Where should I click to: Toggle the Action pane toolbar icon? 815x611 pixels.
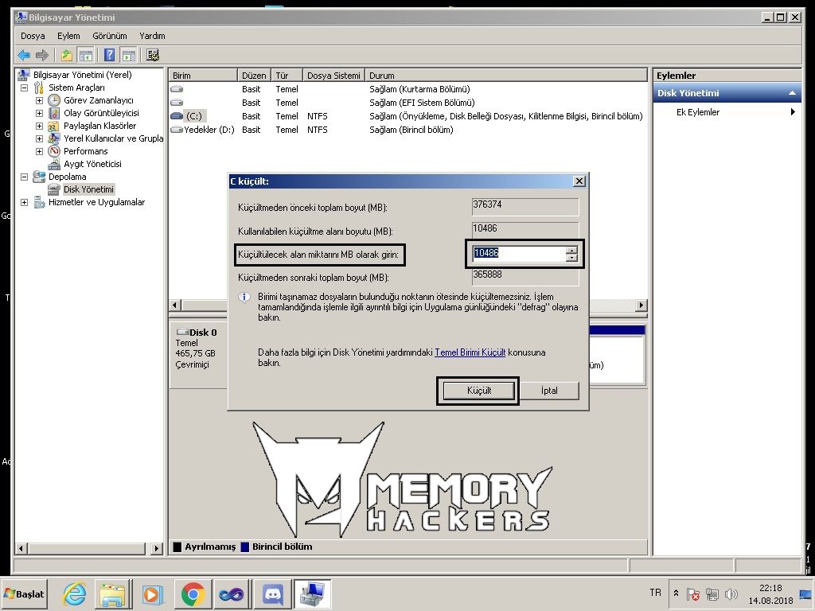[x=128, y=55]
